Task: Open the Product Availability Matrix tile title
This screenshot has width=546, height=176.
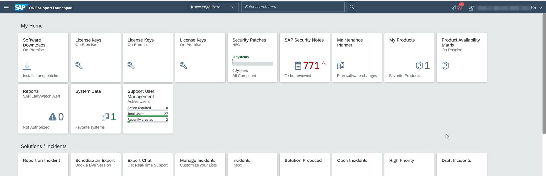Action: [x=460, y=43]
